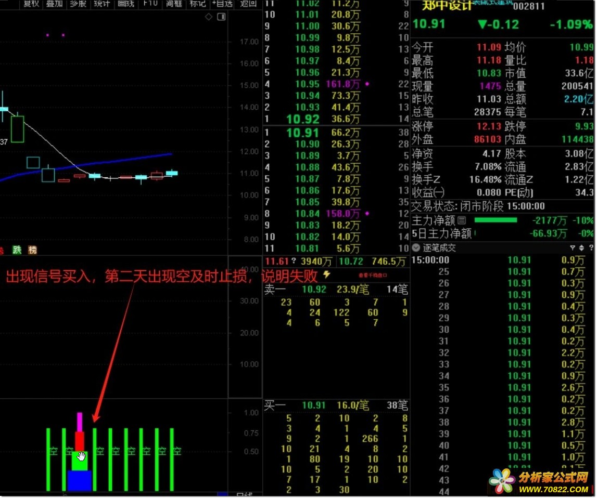The image size is (597, 498).
Task: Open the red 查看千档盘口 link
Action: [x=373, y=275]
